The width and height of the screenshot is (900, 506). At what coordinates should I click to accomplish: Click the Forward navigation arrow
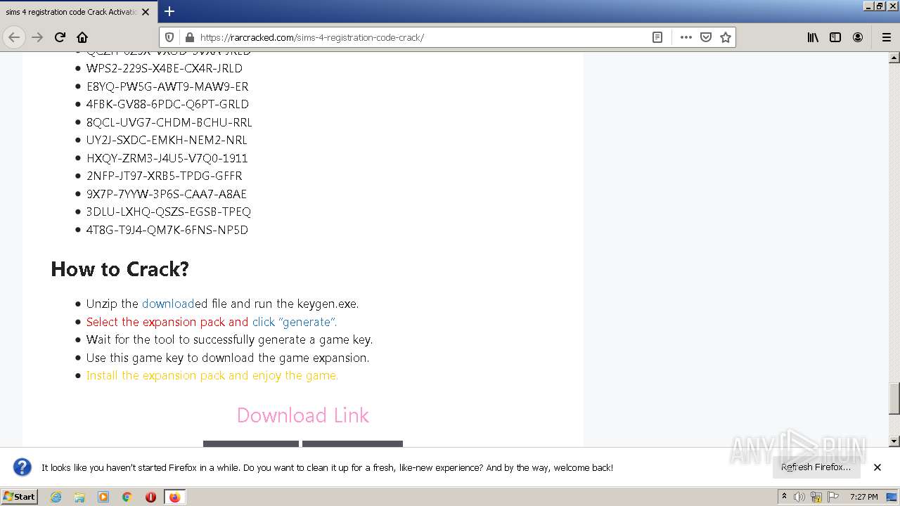point(37,37)
